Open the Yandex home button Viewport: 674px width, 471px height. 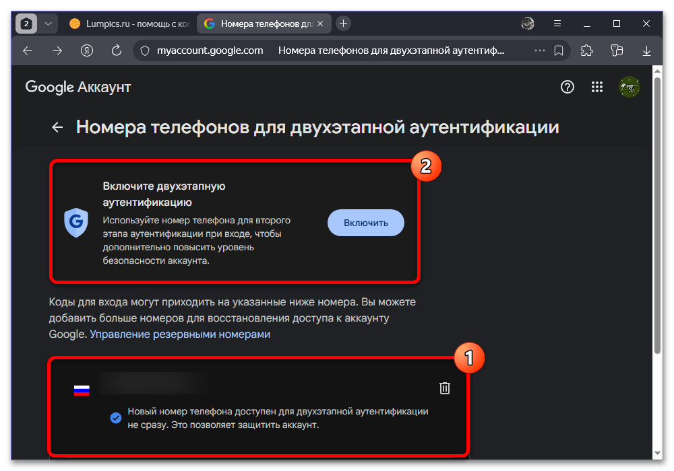pos(87,50)
